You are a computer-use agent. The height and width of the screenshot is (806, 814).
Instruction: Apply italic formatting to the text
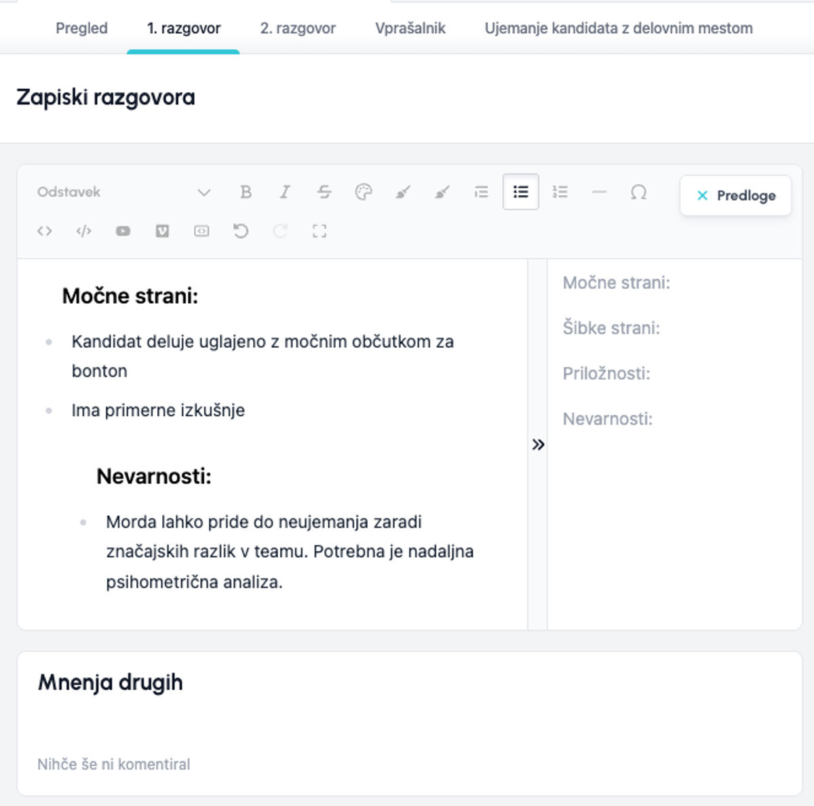(285, 192)
